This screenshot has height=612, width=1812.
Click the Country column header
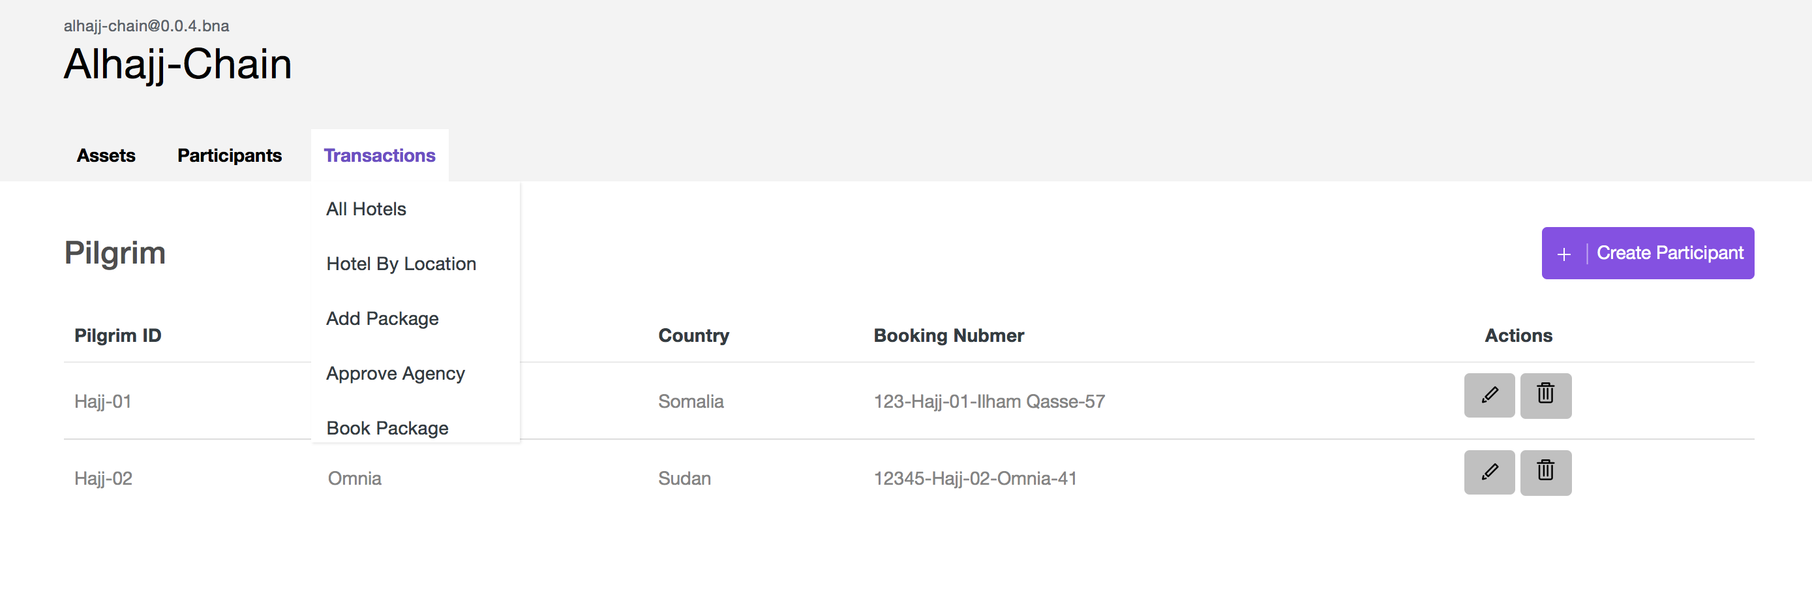693,335
